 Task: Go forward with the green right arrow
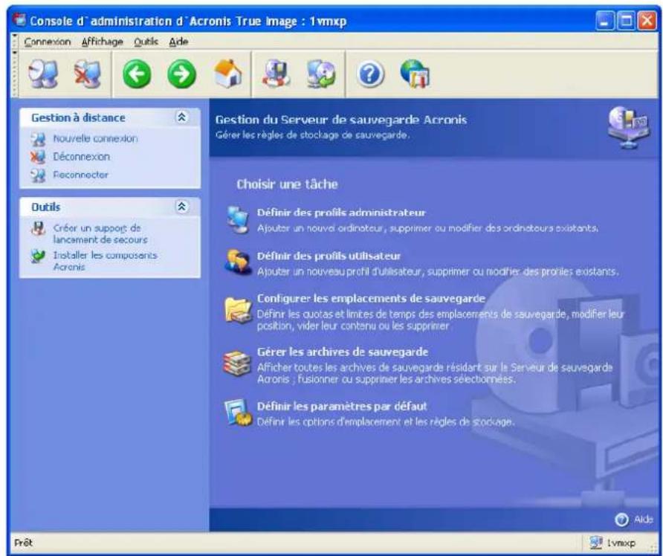click(182, 74)
